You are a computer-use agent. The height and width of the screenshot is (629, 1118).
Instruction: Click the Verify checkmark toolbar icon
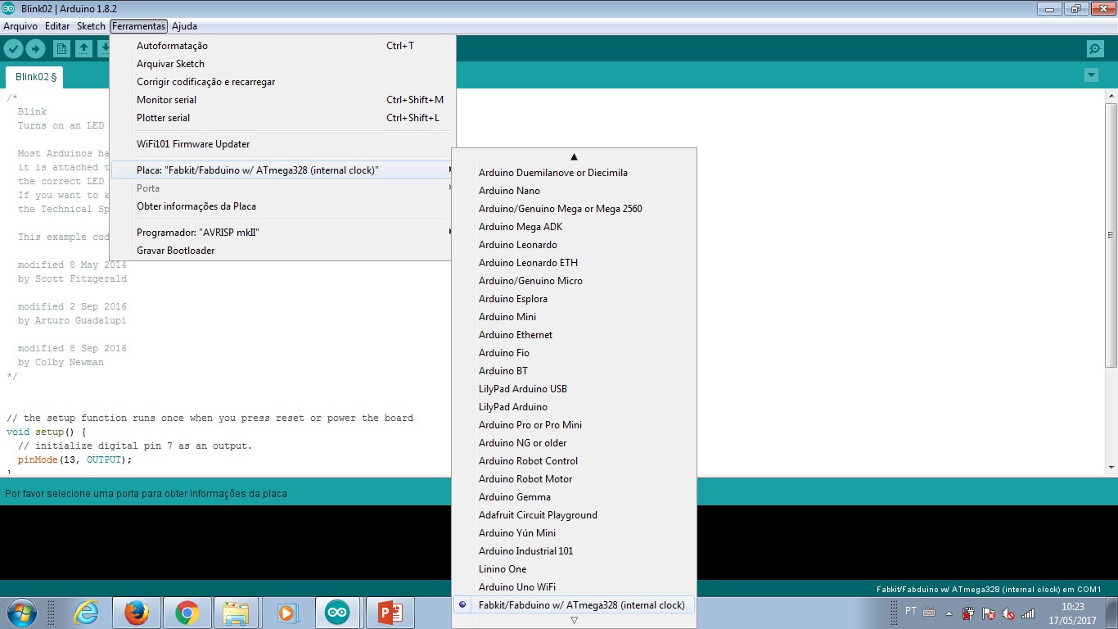14,48
